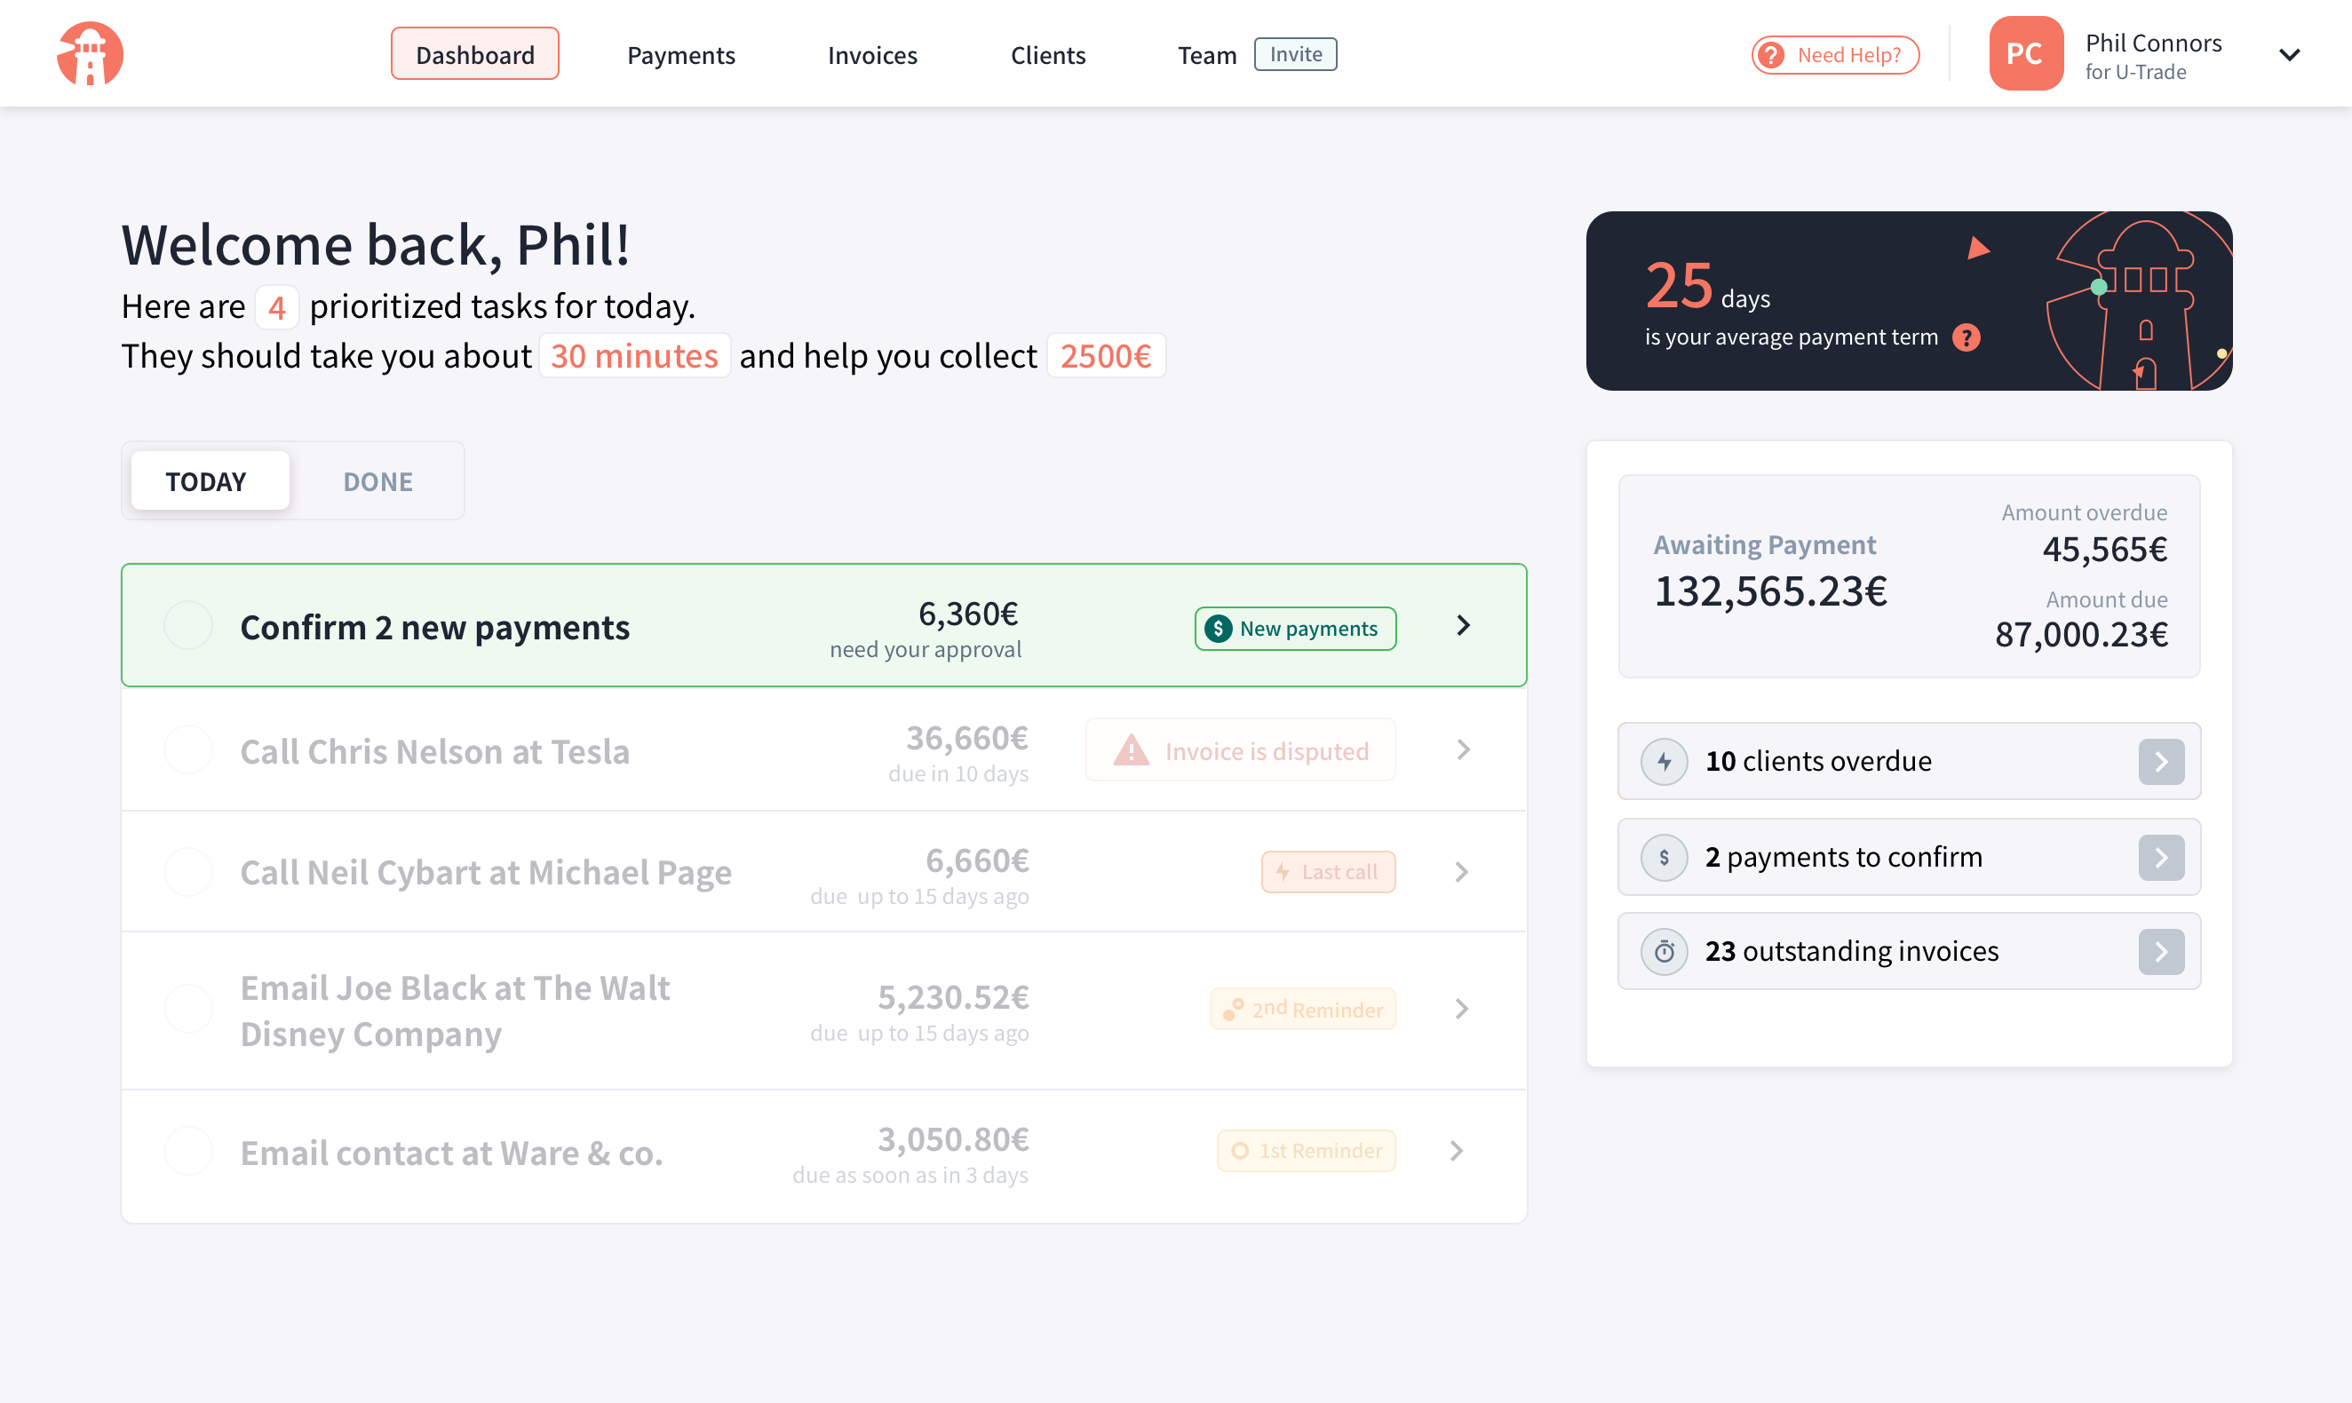Check the Email contact at Ware & co. circle
This screenshot has width=2352, height=1403.
(x=188, y=1152)
